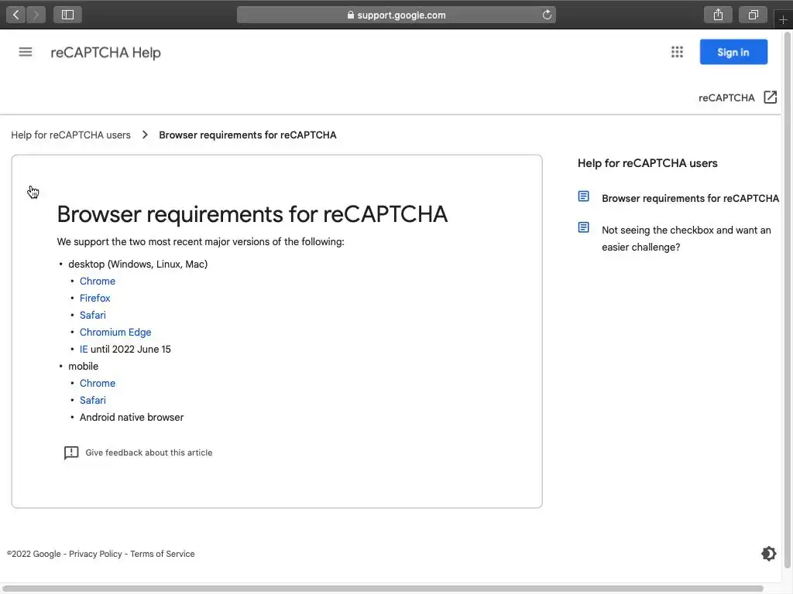Screen dimensions: 793x594
Task: Open the IE link
Action: tap(84, 350)
